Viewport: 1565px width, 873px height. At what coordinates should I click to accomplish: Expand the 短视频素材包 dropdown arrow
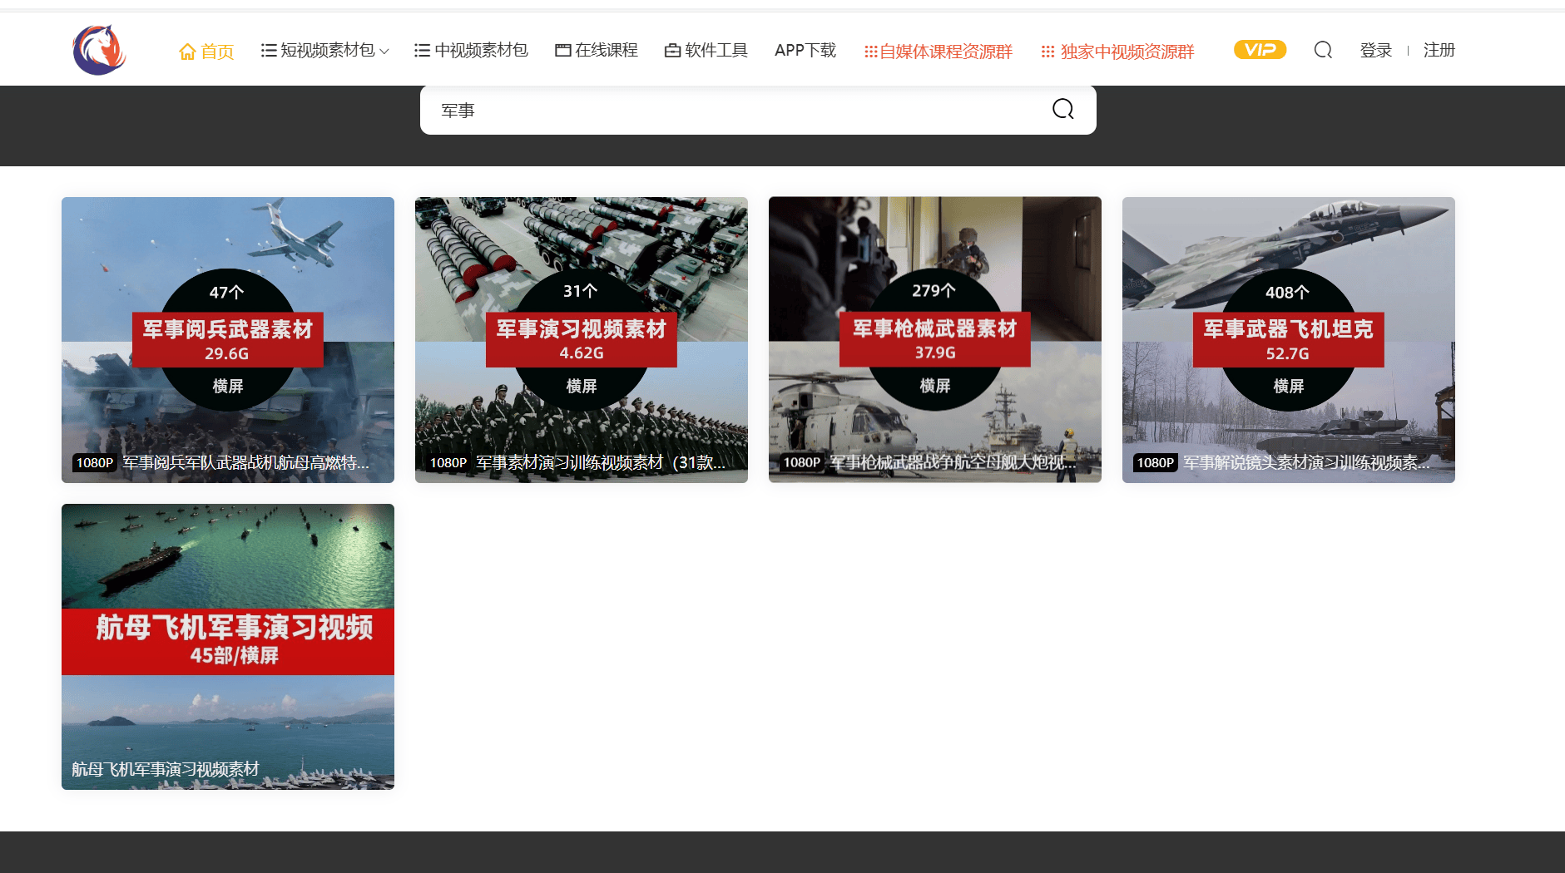click(x=384, y=52)
